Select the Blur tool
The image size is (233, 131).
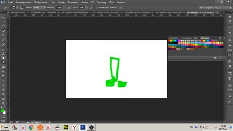coord(3,71)
